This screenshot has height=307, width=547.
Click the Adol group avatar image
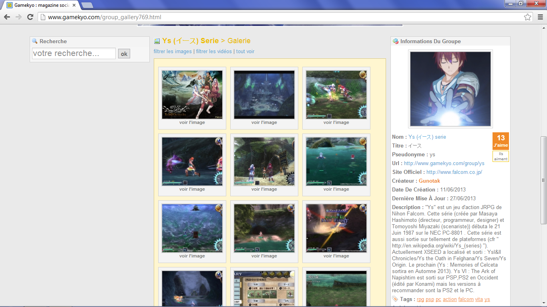[x=450, y=89]
